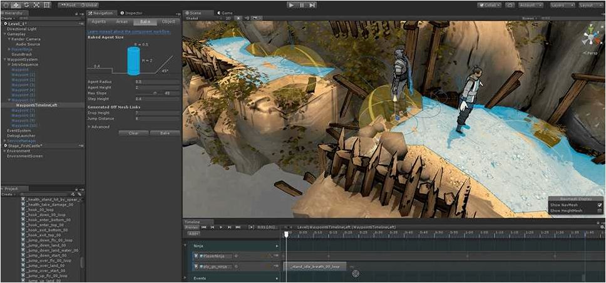Click the Drop Height input field
The image size is (606, 283).
tap(157, 113)
